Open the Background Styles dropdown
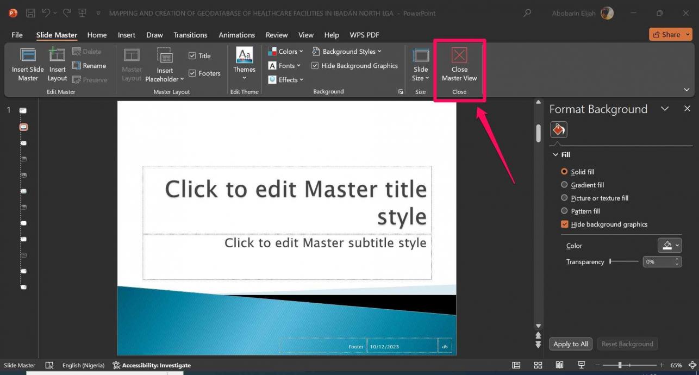This screenshot has height=375, width=699. (x=347, y=52)
